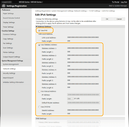Open Import/Export in the sidebar
This screenshot has height=127, width=129.
(8, 78)
